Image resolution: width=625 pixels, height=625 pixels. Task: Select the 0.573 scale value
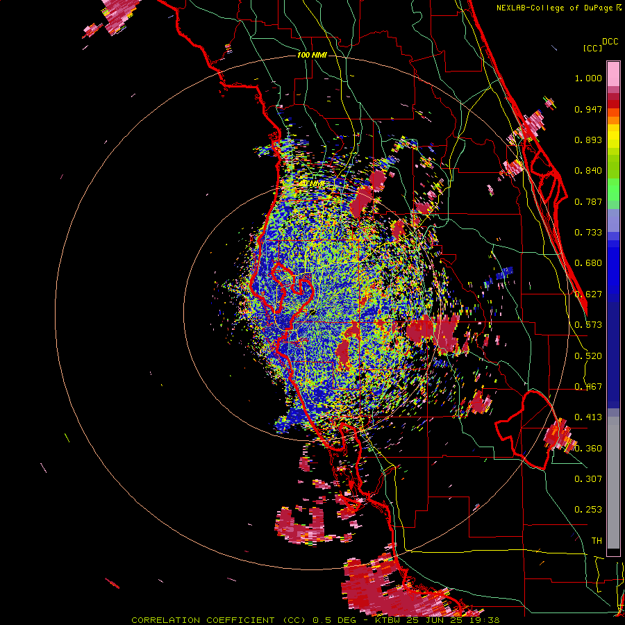[x=588, y=325]
